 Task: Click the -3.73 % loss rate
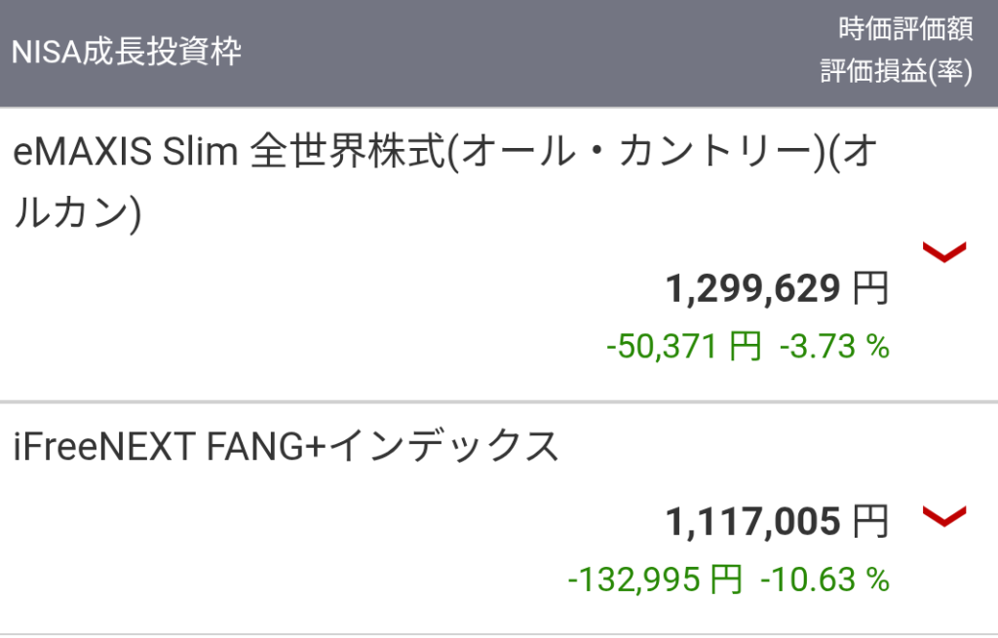click(x=834, y=346)
